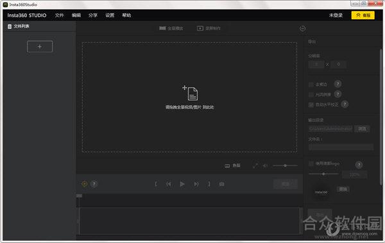Click the resolution width field
The height and width of the screenshot is (243, 385).
[316, 64]
